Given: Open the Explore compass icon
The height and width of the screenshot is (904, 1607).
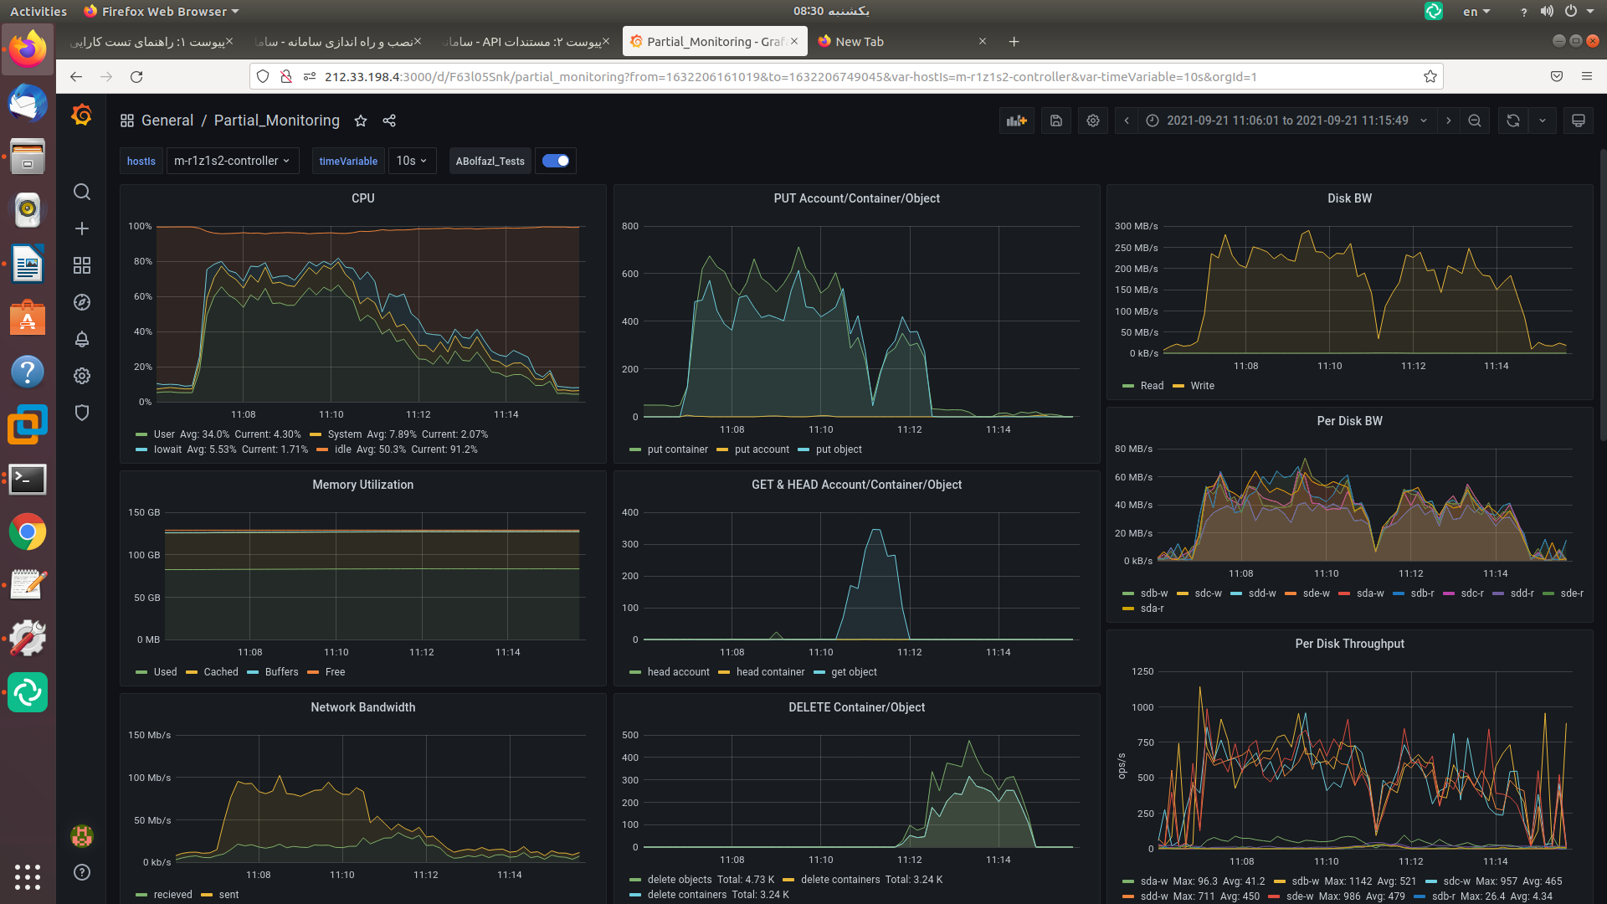Looking at the screenshot, I should [82, 302].
